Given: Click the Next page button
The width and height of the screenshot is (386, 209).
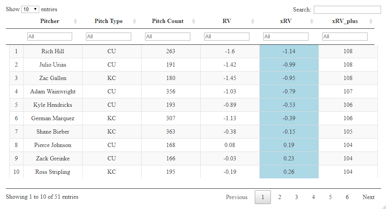Looking at the screenshot, I should click(x=368, y=197).
